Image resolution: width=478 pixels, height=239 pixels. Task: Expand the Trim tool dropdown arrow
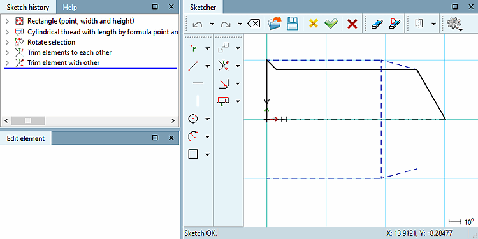tap(238, 66)
